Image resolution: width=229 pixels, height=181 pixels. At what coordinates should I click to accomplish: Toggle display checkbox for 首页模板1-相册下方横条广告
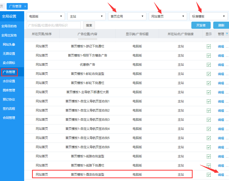(x=209, y=55)
